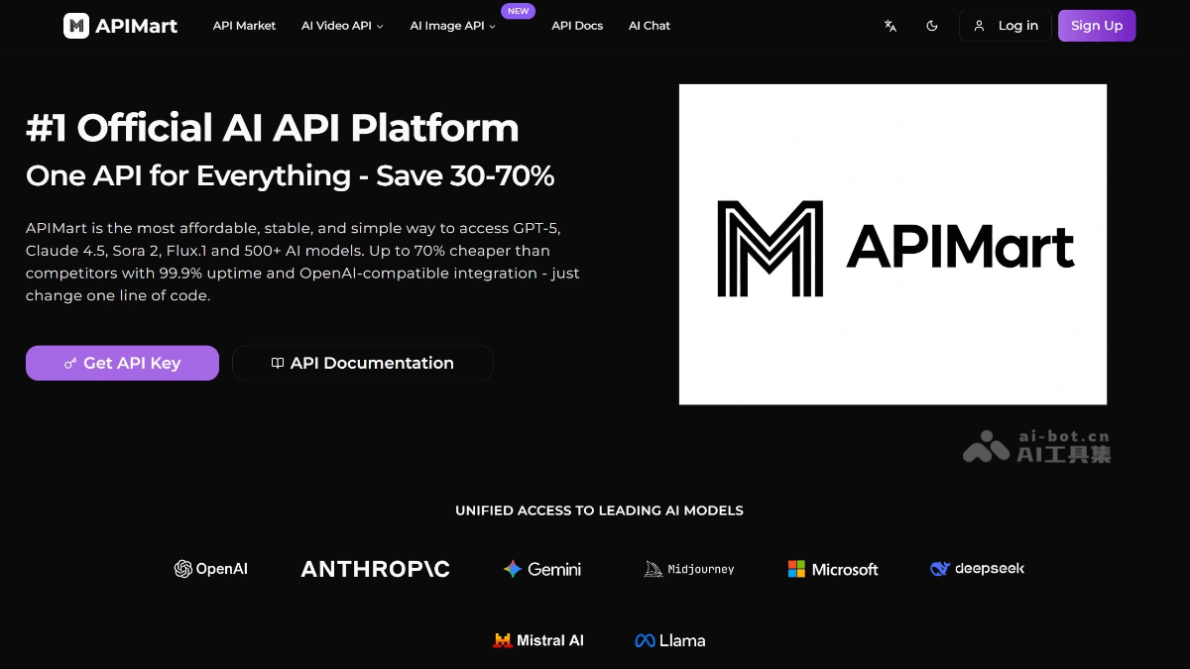Viewport: 1190px width, 669px height.
Task: Click the Get API Key button
Action: click(x=122, y=363)
